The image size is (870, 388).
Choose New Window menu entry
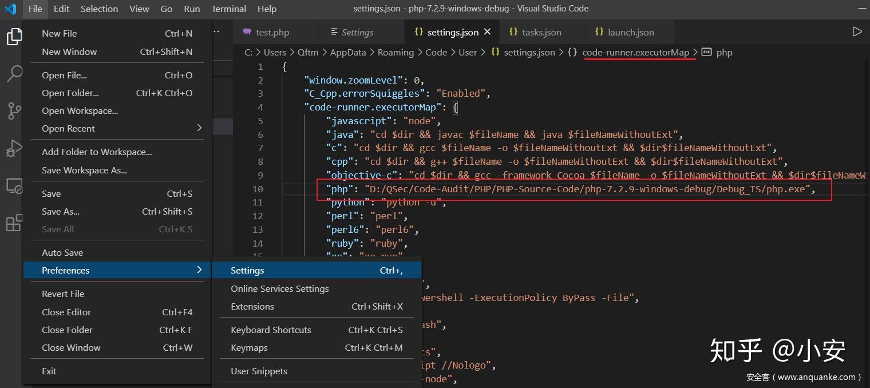[117, 52]
